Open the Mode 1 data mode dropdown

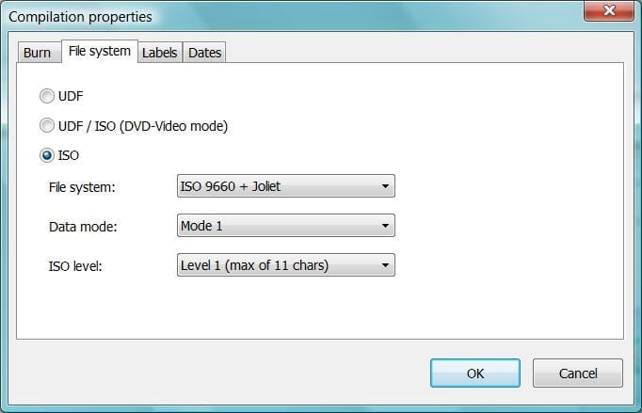(x=286, y=226)
